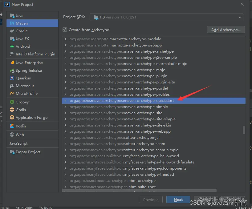
Task: Expand myfaces-archetype-helloworld chevron
Action: pyautogui.click(x=65, y=156)
